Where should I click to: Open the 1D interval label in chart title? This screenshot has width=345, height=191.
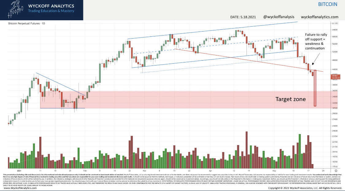(x=43, y=23)
